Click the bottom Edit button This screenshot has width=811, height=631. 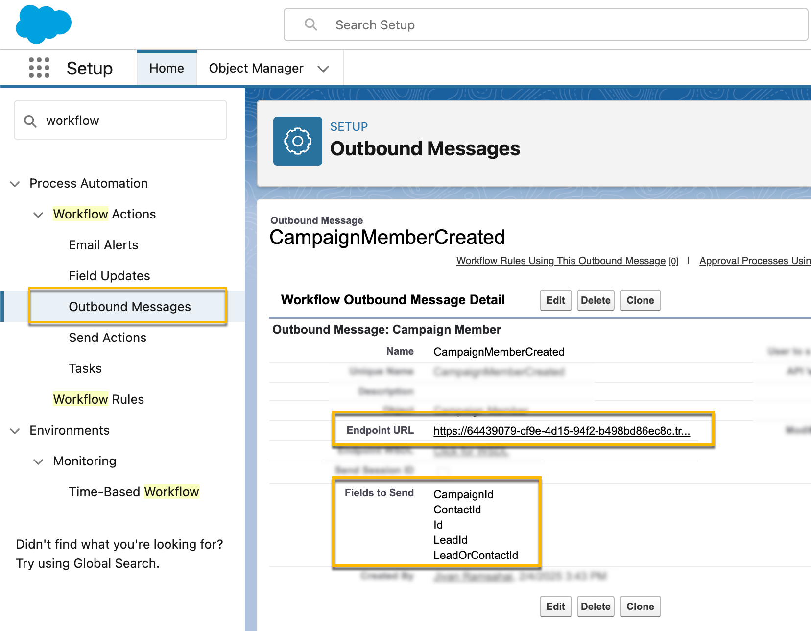(x=555, y=607)
